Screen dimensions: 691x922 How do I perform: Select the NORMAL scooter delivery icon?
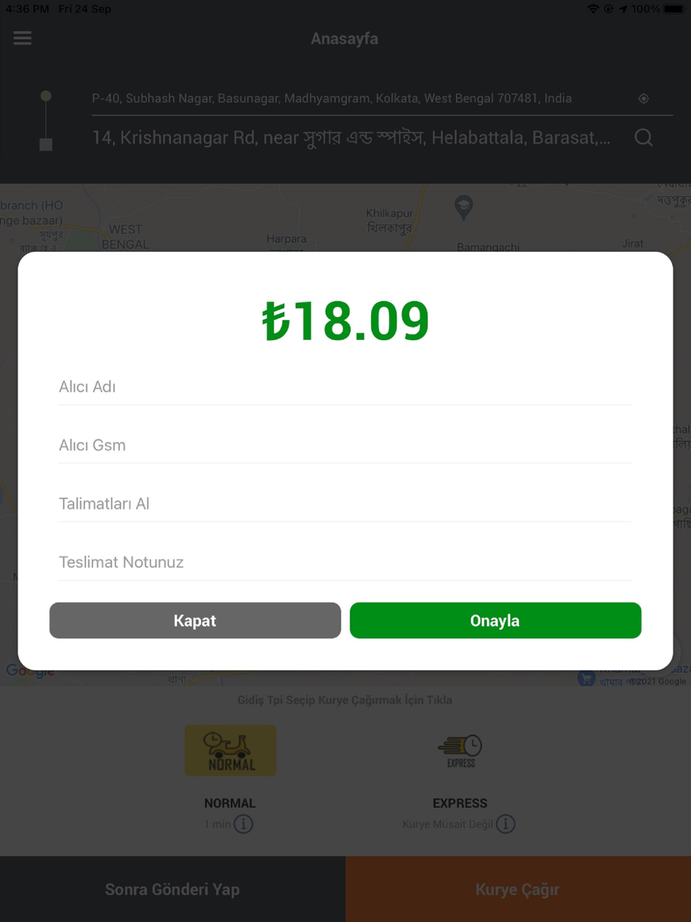pyautogui.click(x=230, y=751)
